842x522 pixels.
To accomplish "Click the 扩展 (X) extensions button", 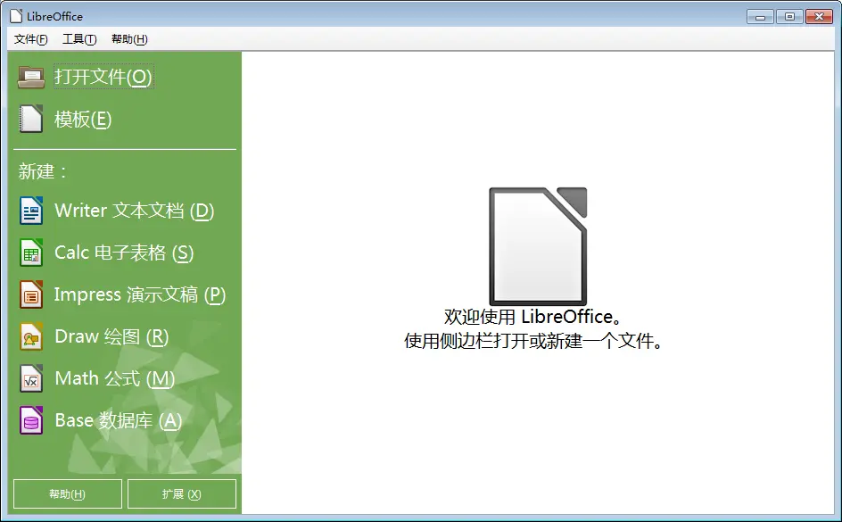I will pos(182,493).
